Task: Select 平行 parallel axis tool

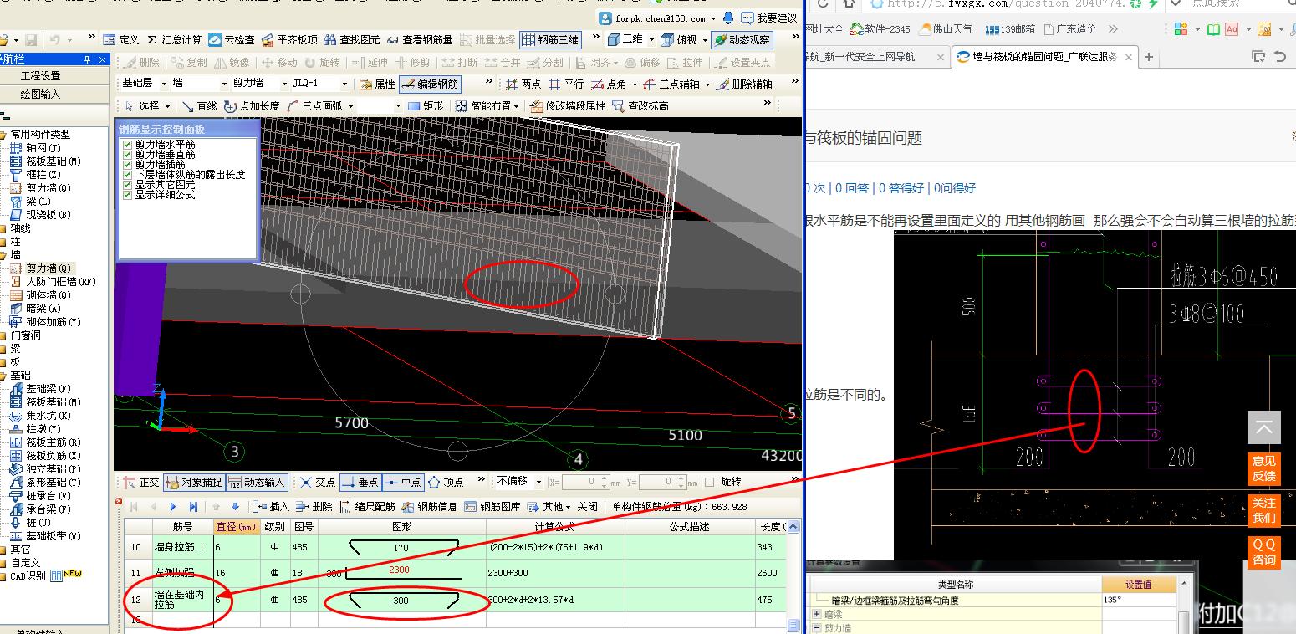Action: 566,84
